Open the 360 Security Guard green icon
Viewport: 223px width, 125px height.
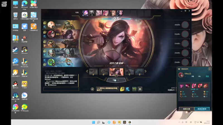[25, 108]
